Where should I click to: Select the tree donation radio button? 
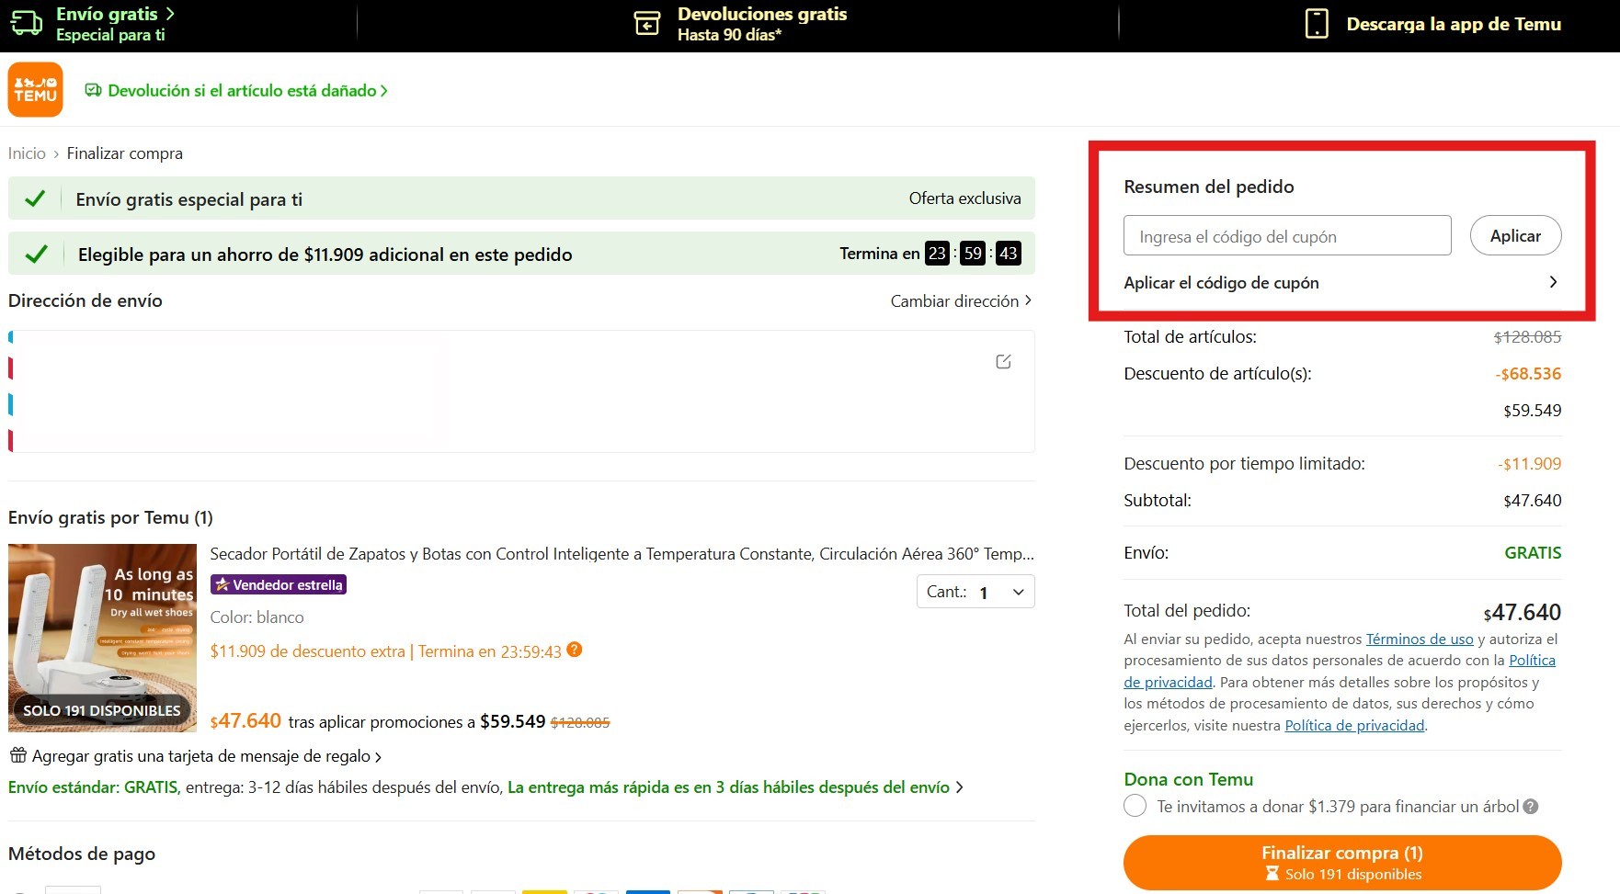click(x=1135, y=807)
